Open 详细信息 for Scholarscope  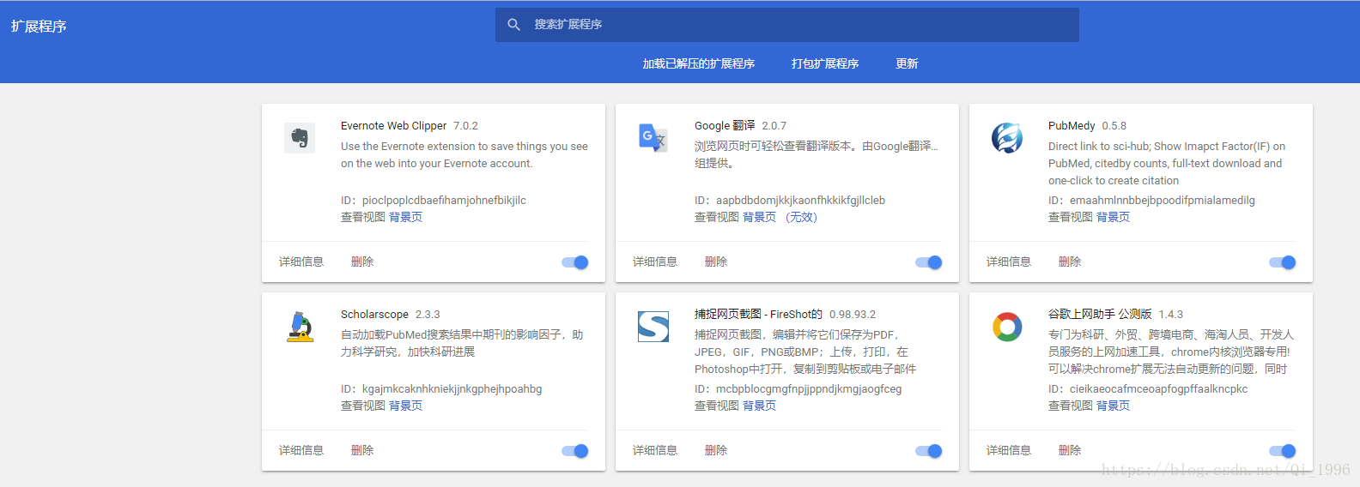(301, 450)
